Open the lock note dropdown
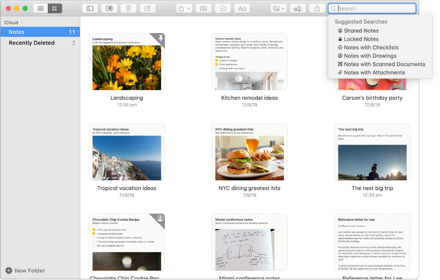Screen dimensions: 440x280 point(184,8)
